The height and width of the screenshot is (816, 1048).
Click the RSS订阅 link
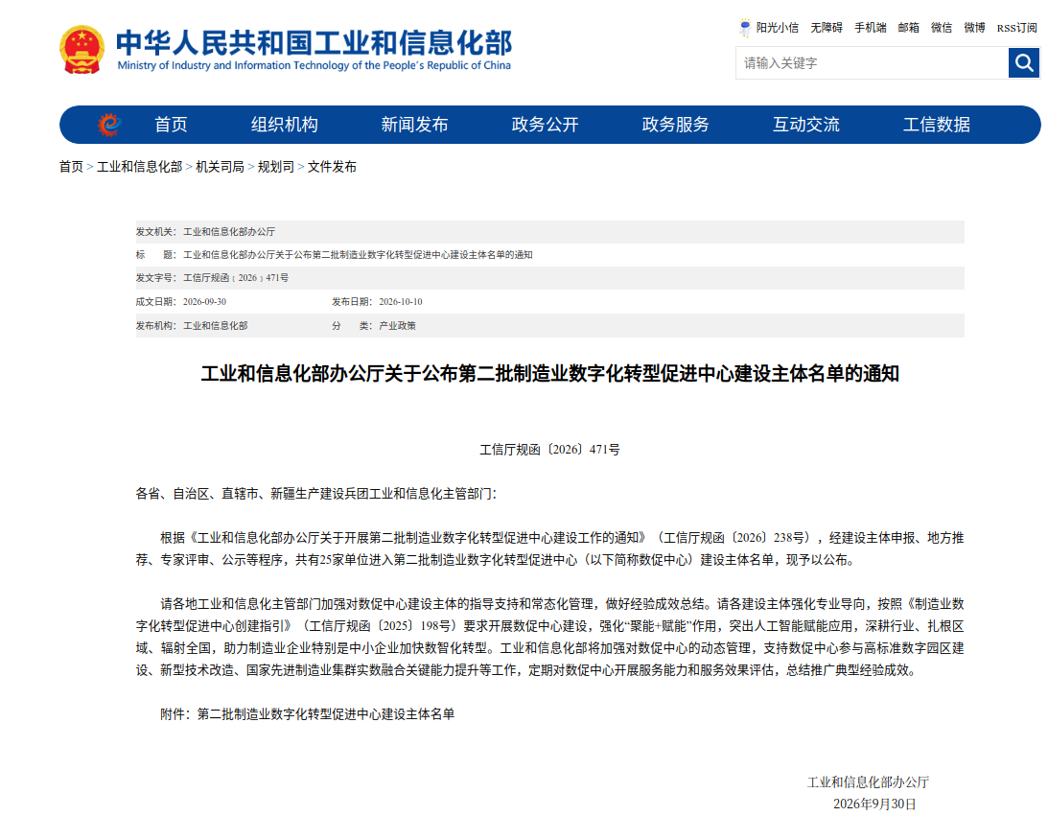tap(1016, 28)
